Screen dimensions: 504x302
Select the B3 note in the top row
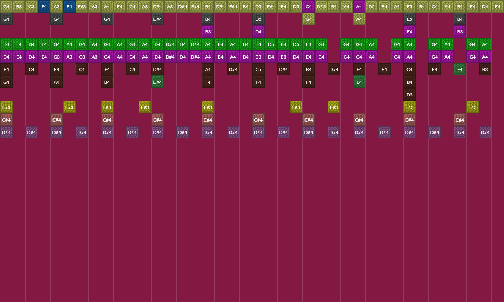pos(19,6)
